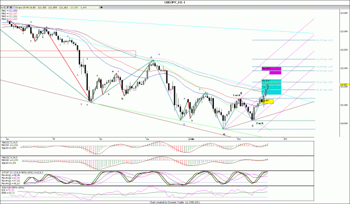Viewport: 350px width, 204px height.
Task: Click the F button in chart toolbar
Action: 8,7
